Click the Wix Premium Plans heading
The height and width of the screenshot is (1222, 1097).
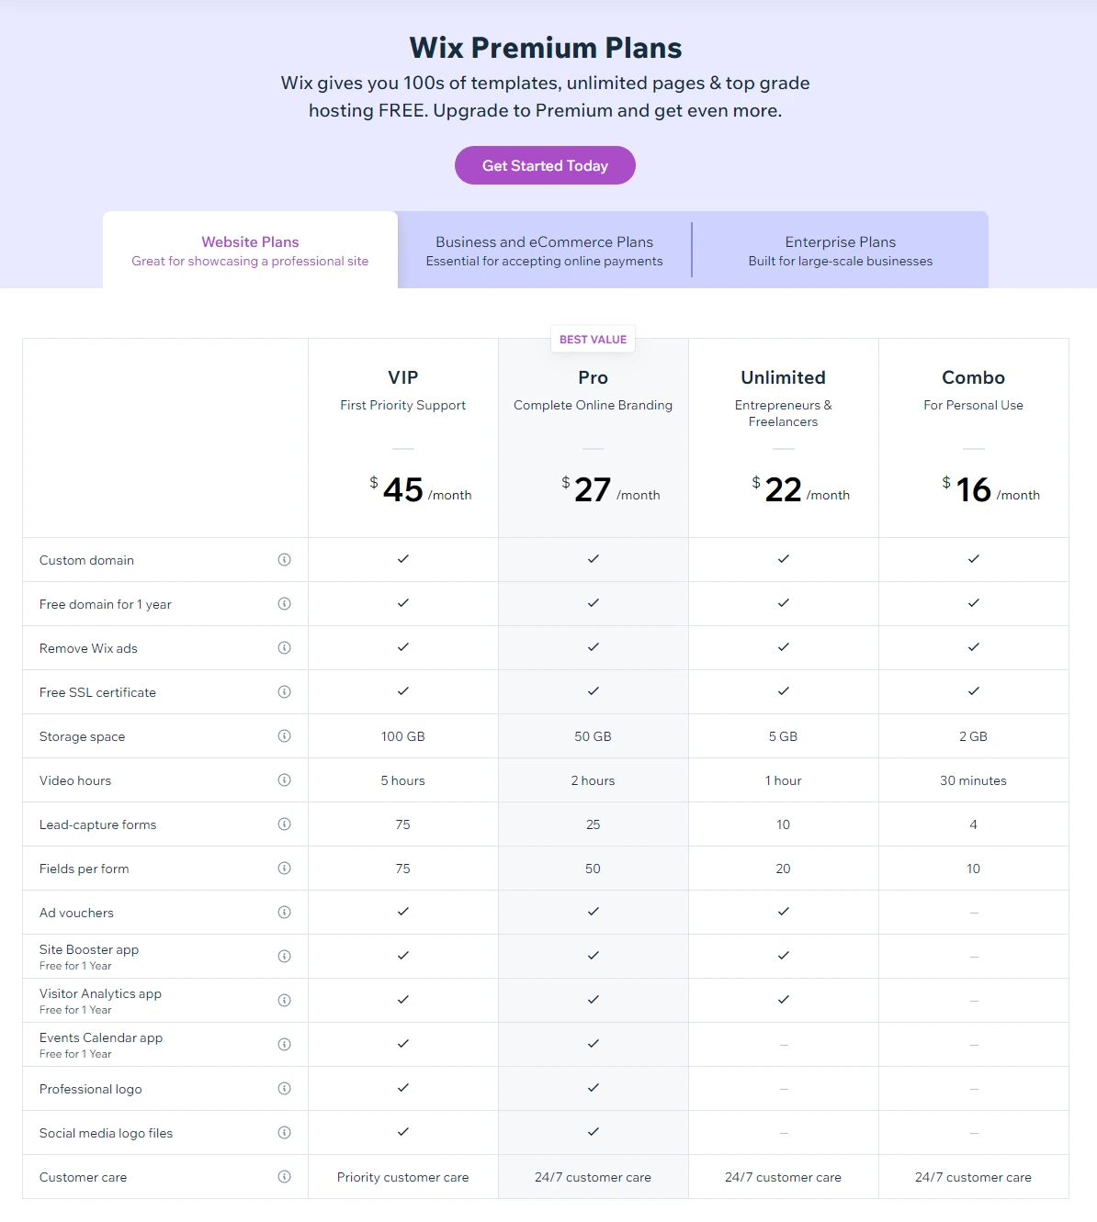546,48
